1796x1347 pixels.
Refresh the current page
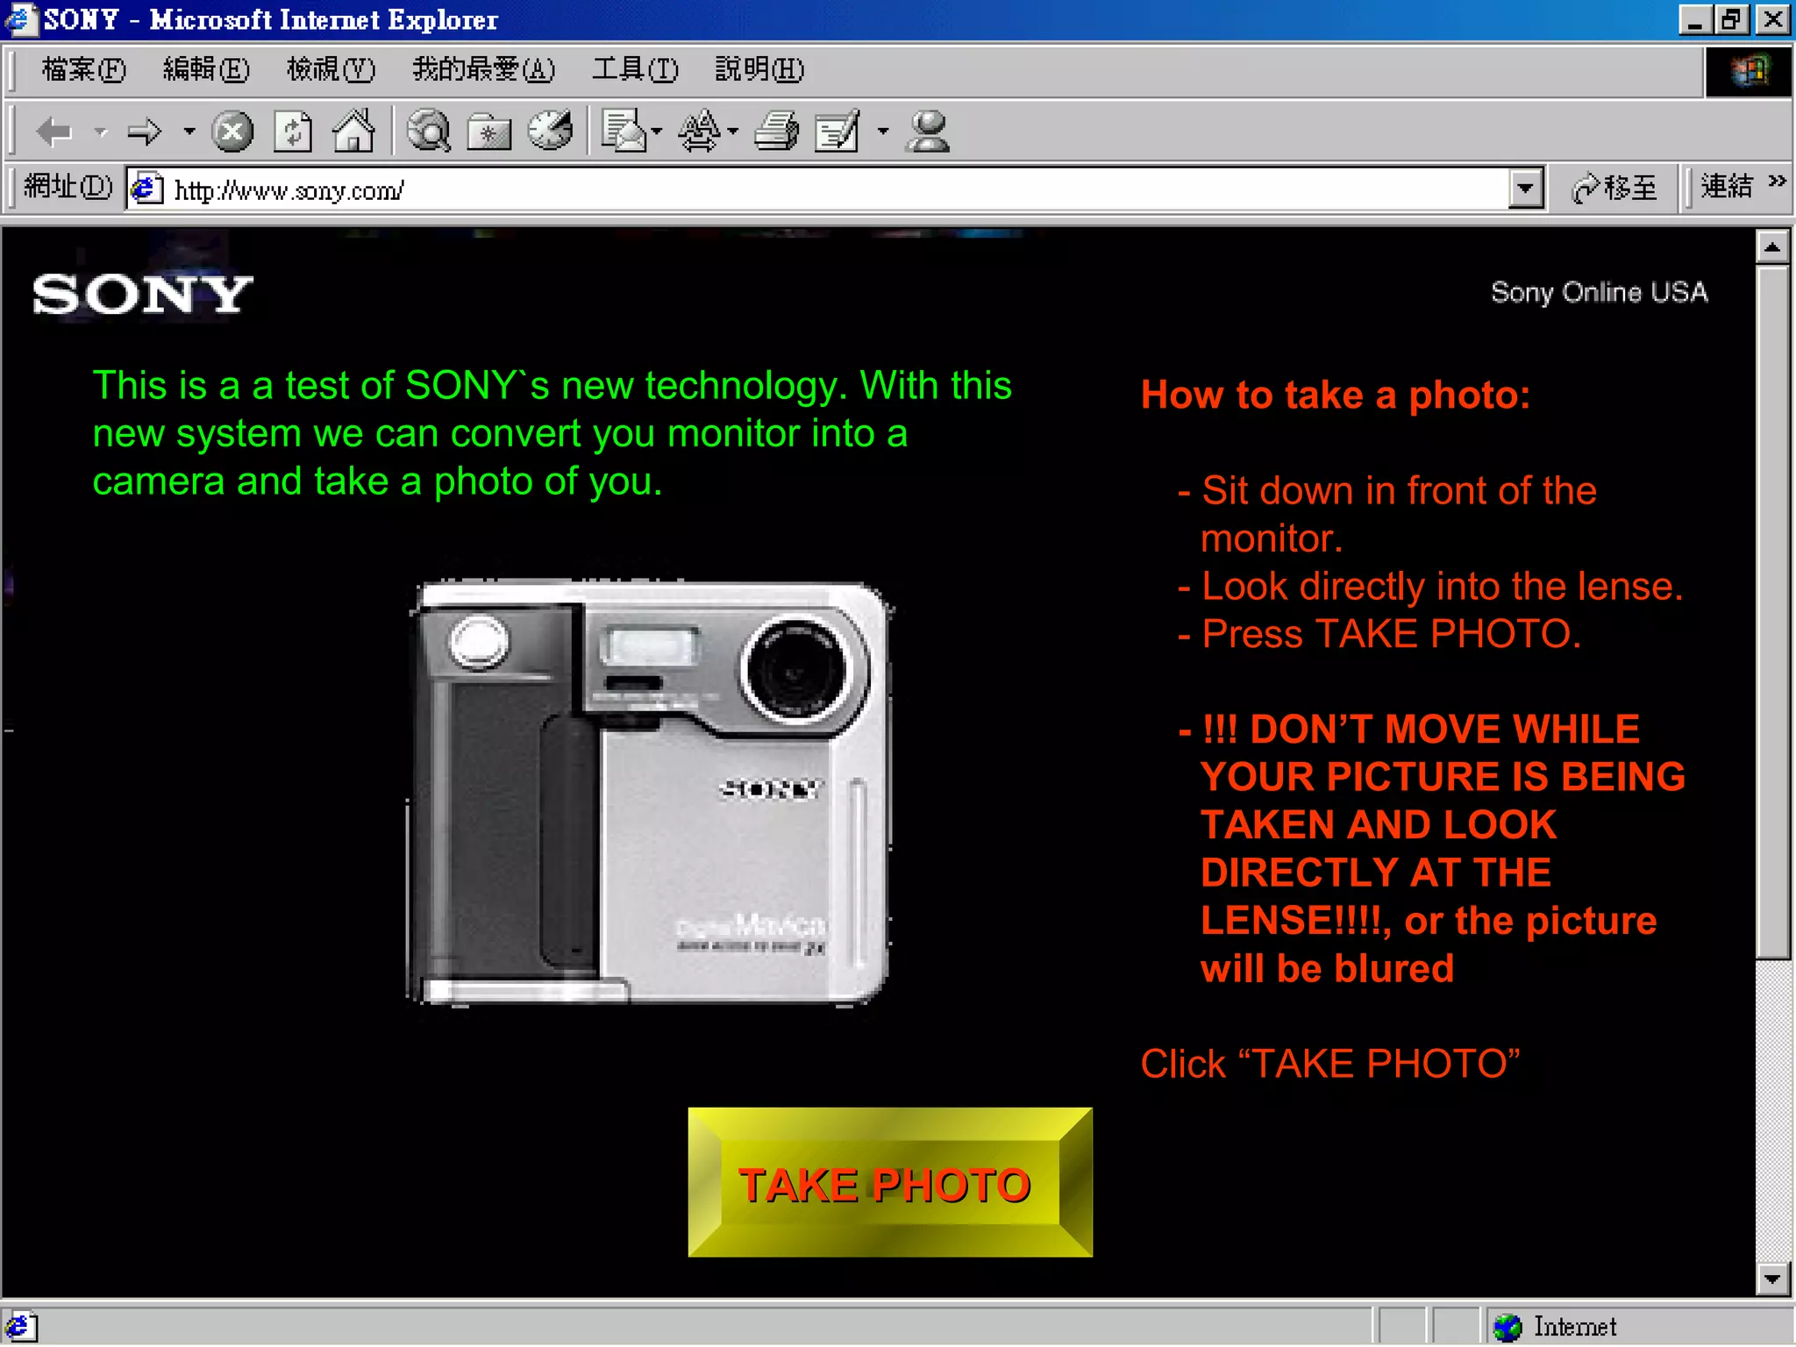coord(293,132)
